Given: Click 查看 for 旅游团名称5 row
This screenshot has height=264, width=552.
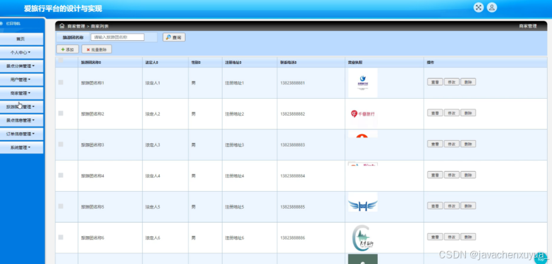Looking at the screenshot, I should (435, 206).
